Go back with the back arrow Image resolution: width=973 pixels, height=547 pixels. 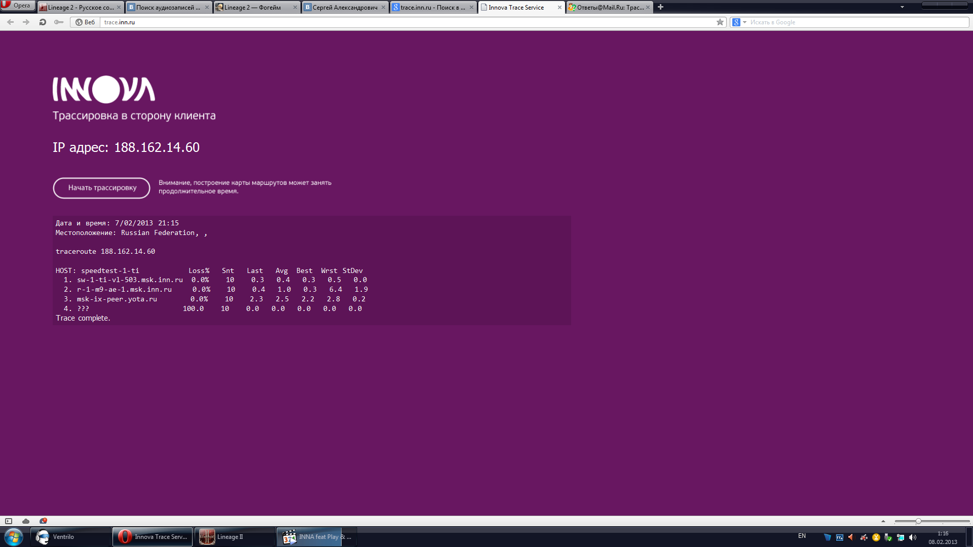pos(11,22)
